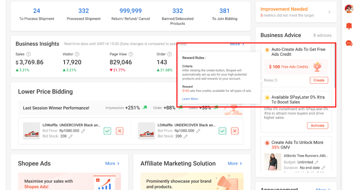Edit Bid Price pencil on first product
The height and width of the screenshot is (190, 357).
83,131
